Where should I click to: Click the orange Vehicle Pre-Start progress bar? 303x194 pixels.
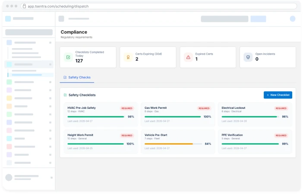coord(173,144)
